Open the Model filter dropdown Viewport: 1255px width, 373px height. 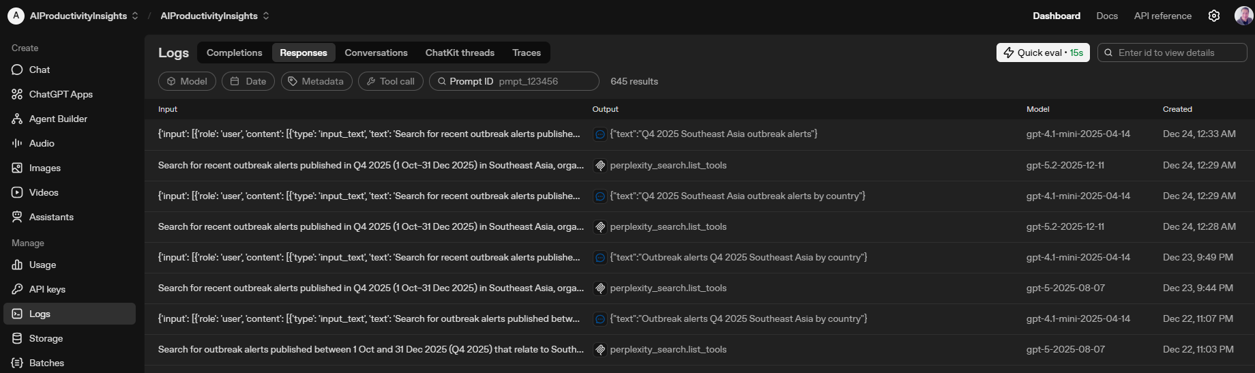187,81
